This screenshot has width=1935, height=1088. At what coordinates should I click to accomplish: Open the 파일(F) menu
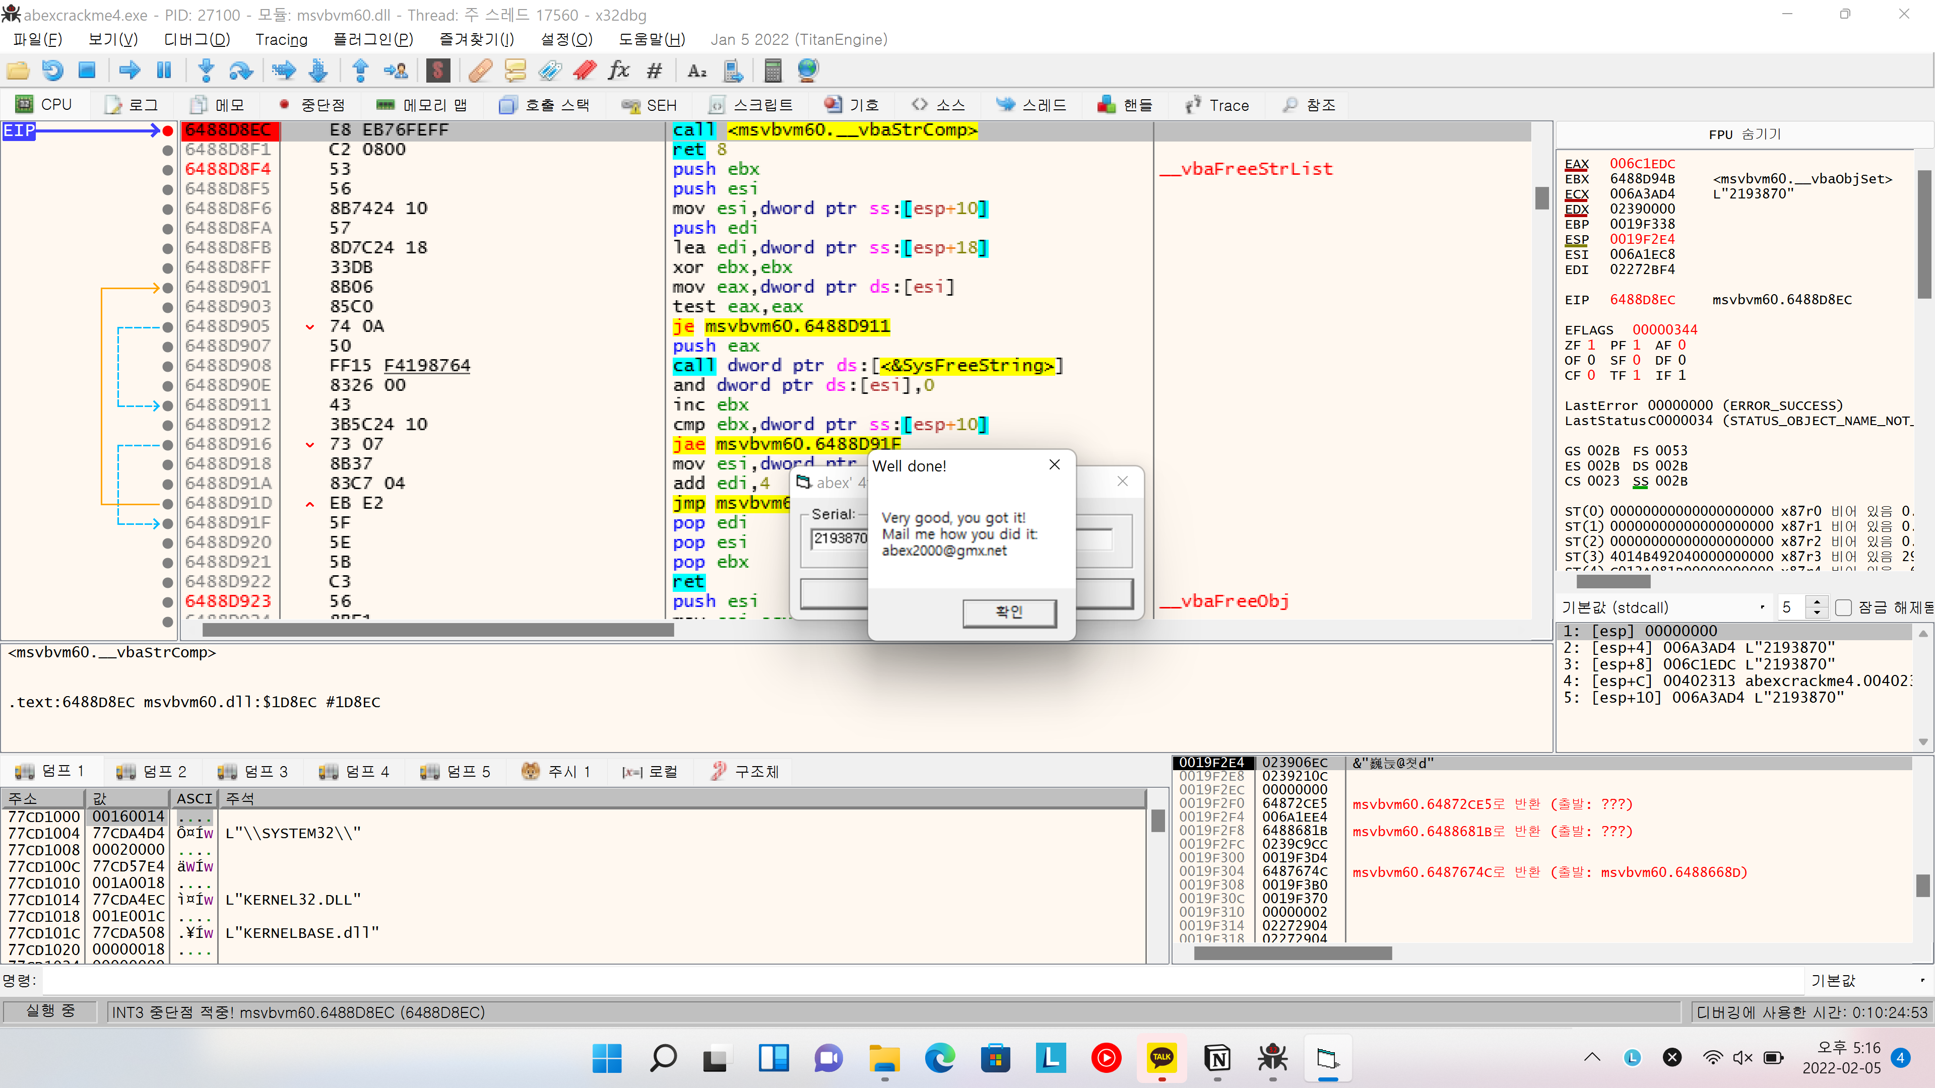38,39
